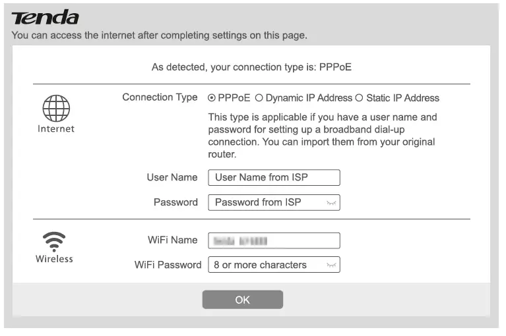Select the PPPoE connection type
506x336 pixels.
click(x=212, y=98)
